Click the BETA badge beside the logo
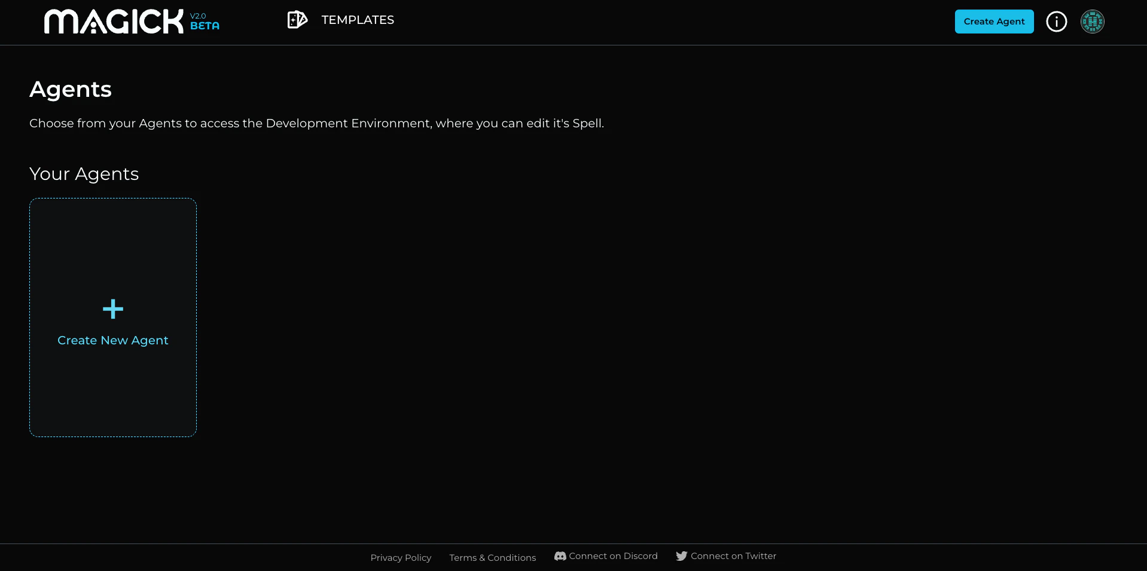The image size is (1147, 571). [204, 26]
